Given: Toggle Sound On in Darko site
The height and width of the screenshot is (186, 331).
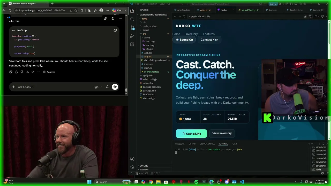Looking at the screenshot, I should pyautogui.click(x=184, y=40).
